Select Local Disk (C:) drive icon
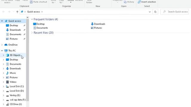The image size is (191, 107). click(7, 86)
